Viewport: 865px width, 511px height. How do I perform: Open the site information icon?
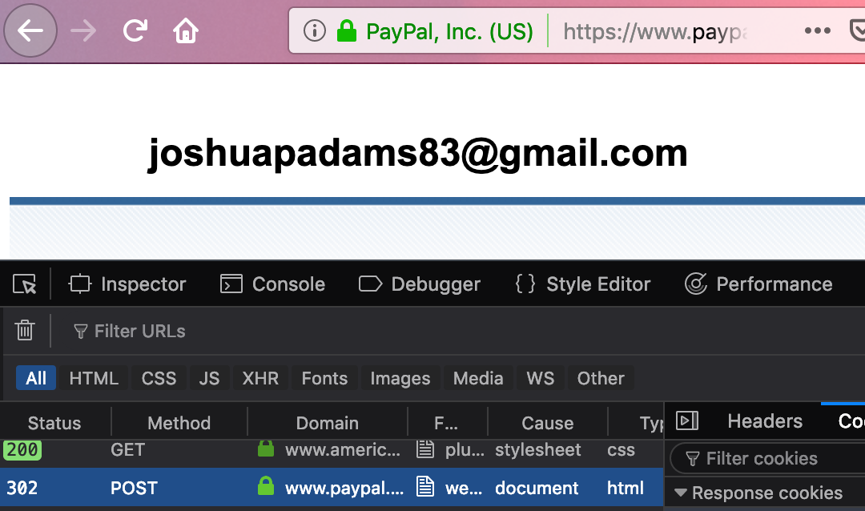pyautogui.click(x=315, y=31)
